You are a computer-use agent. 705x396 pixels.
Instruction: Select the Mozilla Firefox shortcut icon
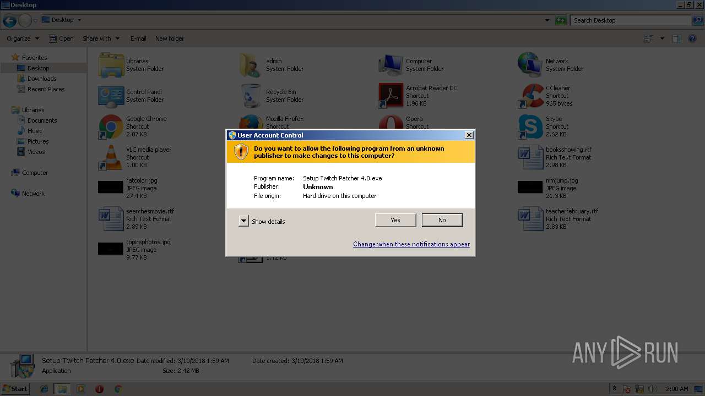251,122
